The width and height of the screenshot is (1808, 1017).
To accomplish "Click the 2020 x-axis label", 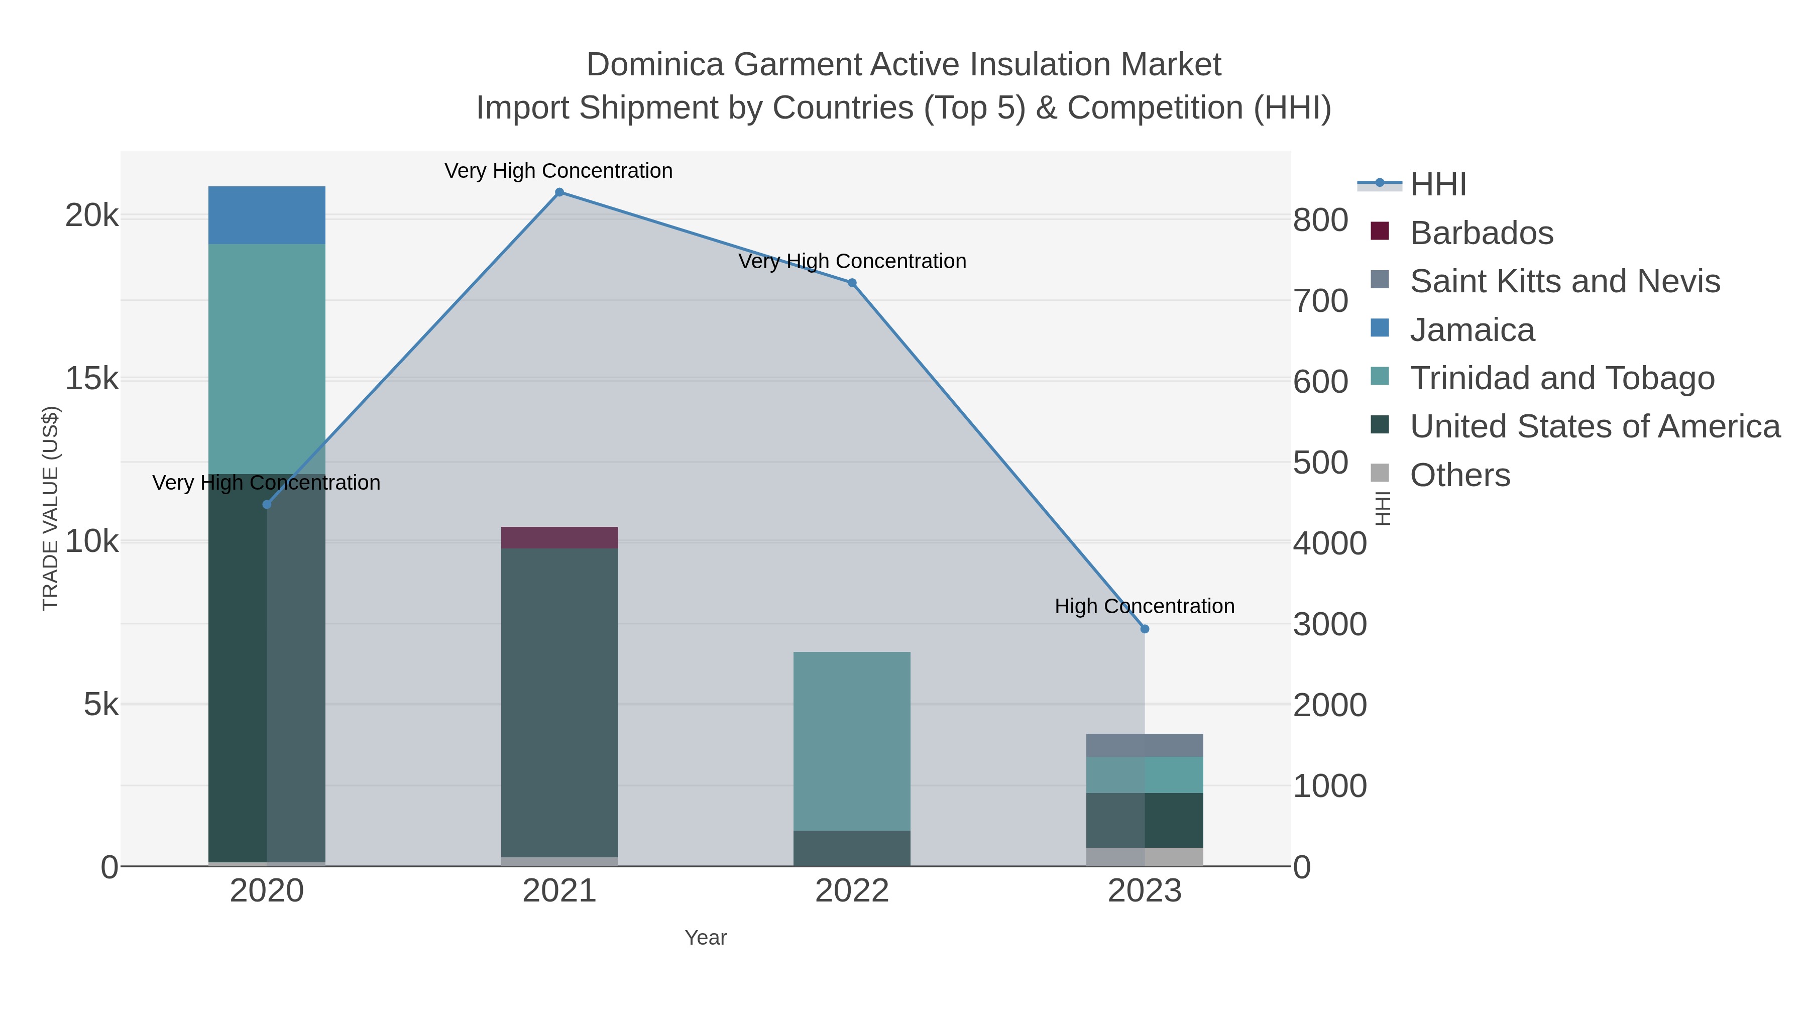I will (x=267, y=891).
